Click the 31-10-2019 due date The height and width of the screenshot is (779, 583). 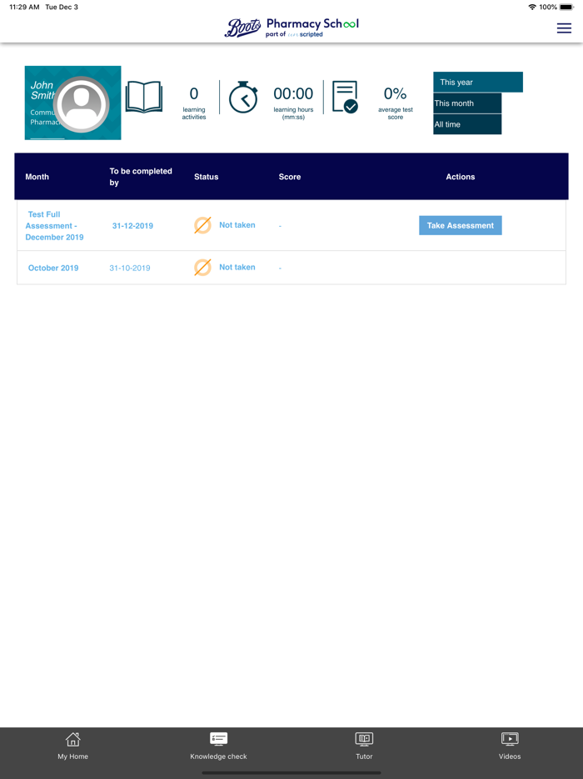pos(129,268)
